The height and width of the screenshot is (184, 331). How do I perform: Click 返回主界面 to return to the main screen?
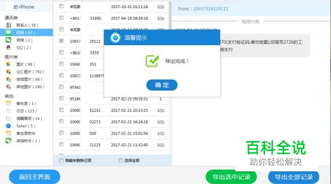point(35,176)
